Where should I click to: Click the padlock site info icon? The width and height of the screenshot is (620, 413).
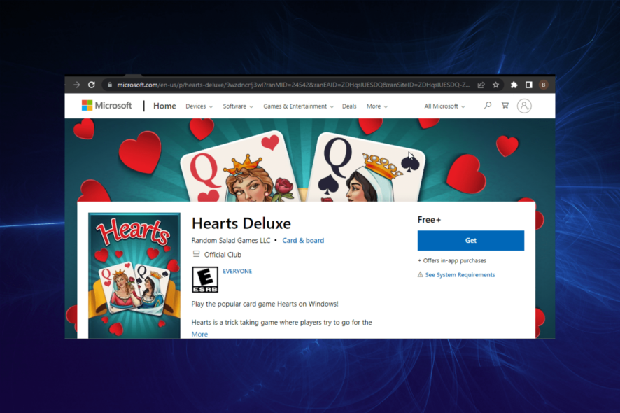[x=110, y=85]
